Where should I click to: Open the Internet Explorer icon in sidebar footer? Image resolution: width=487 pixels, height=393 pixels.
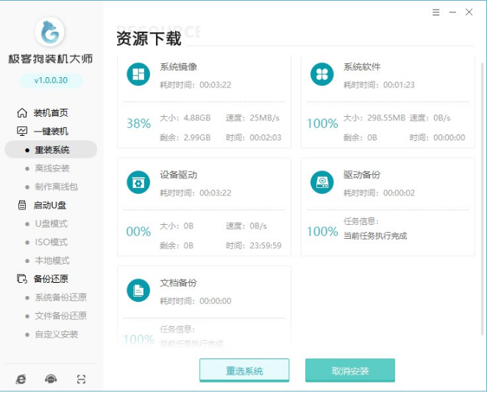tap(21, 379)
